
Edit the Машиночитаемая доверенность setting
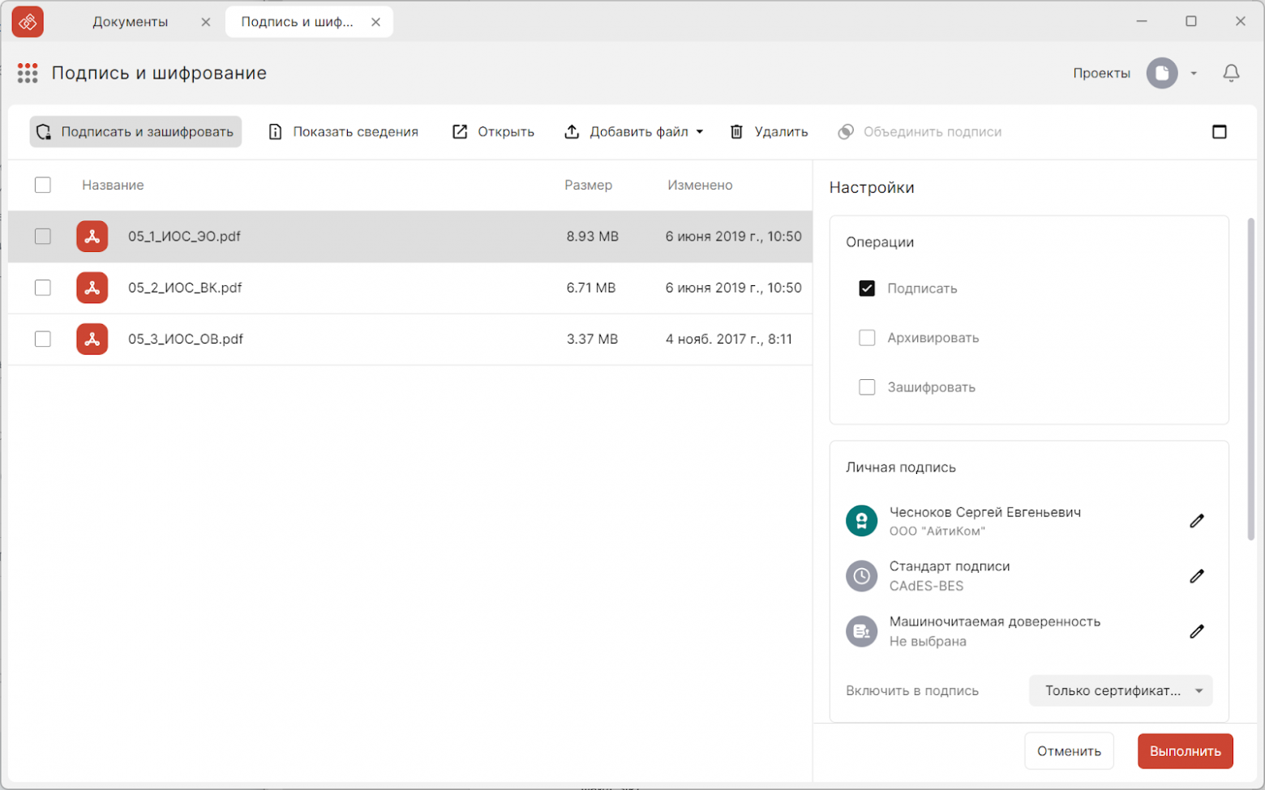1196,631
